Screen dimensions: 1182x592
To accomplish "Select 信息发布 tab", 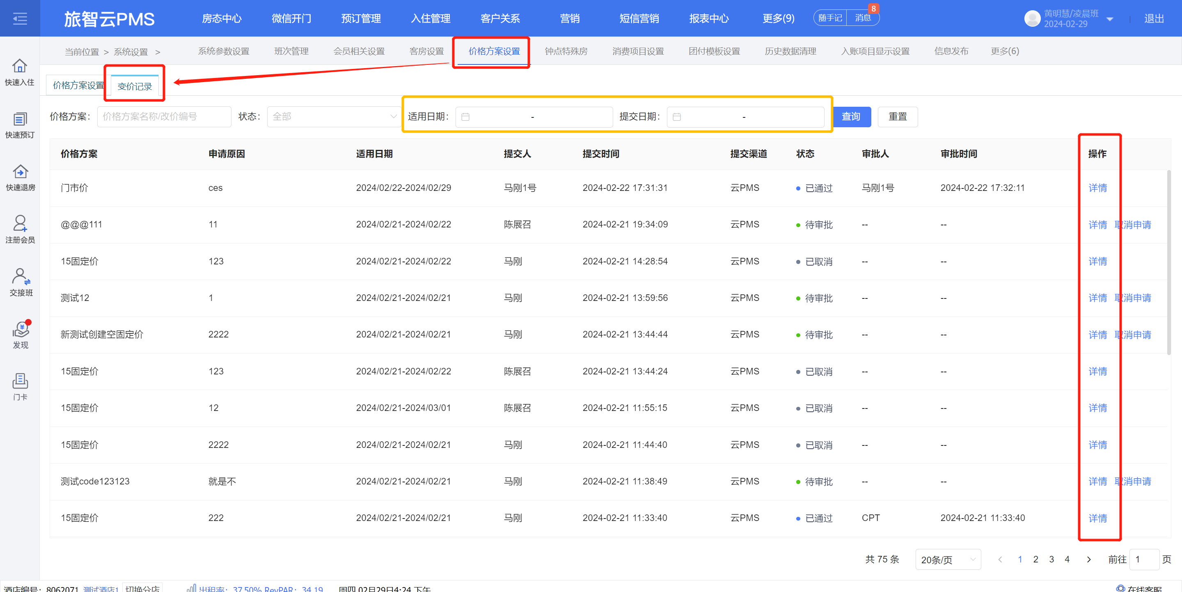I will [x=951, y=51].
